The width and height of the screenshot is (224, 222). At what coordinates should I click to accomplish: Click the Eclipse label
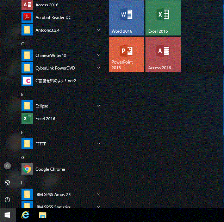coord(42,106)
